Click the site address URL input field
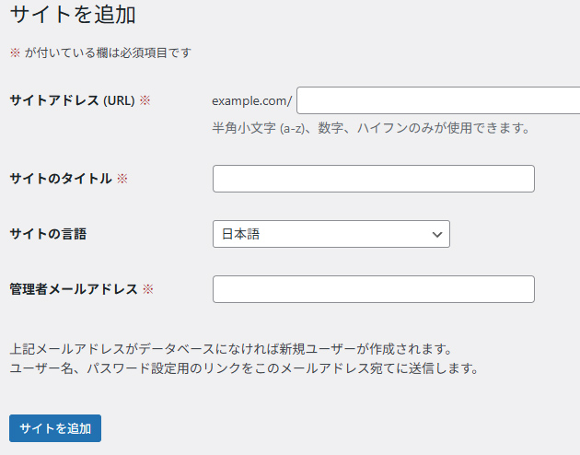Screen dimensions: 580x455 coord(438,99)
